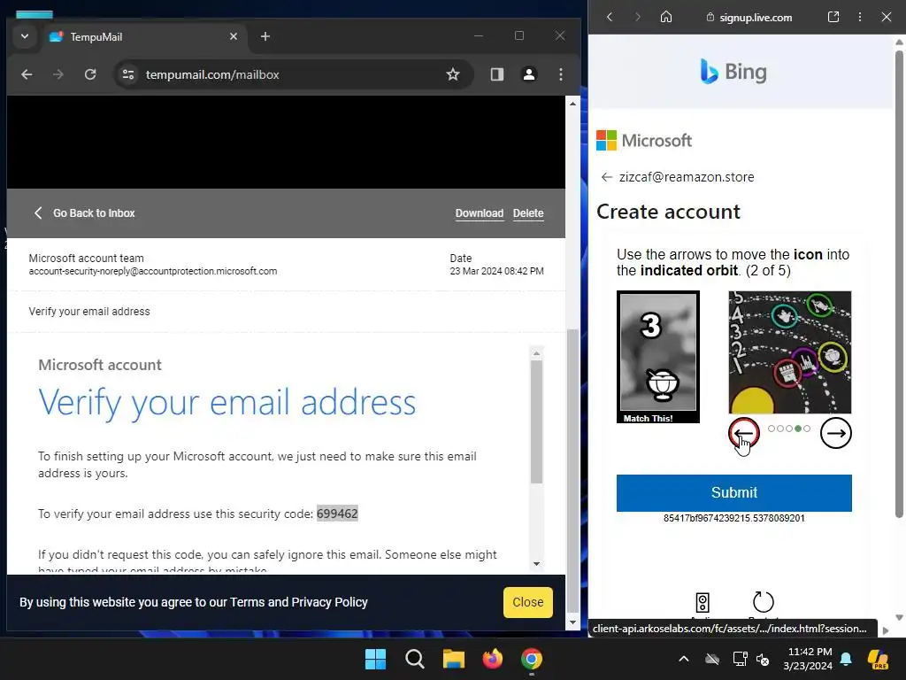Open Windows taskbar search

tap(415, 659)
